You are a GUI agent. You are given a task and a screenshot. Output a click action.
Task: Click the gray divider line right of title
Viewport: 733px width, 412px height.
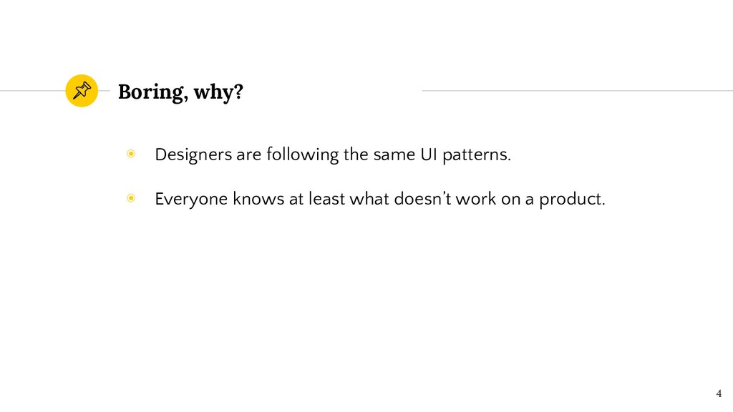[578, 91]
